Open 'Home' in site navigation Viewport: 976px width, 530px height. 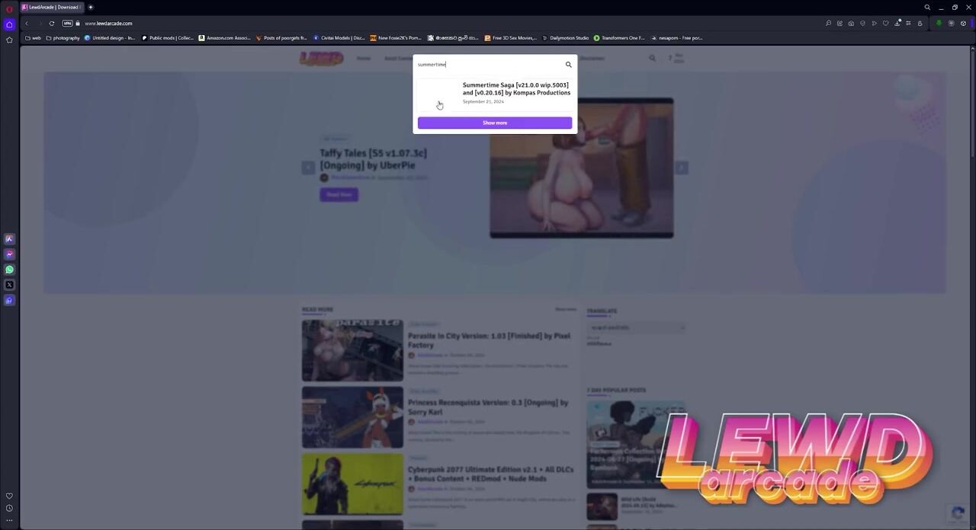click(x=364, y=59)
